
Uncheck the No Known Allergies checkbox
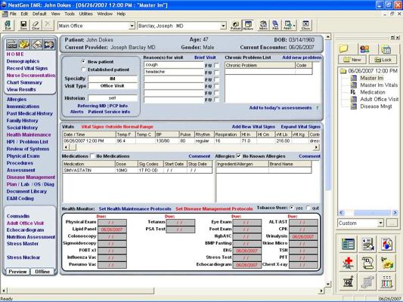(238, 156)
